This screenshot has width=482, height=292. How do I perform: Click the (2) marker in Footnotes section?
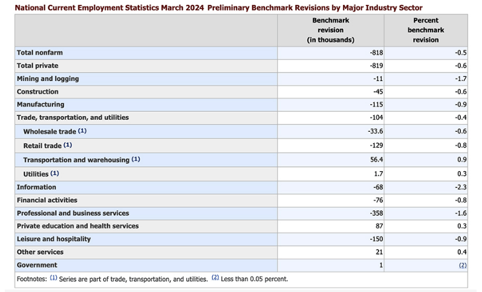click(x=215, y=279)
